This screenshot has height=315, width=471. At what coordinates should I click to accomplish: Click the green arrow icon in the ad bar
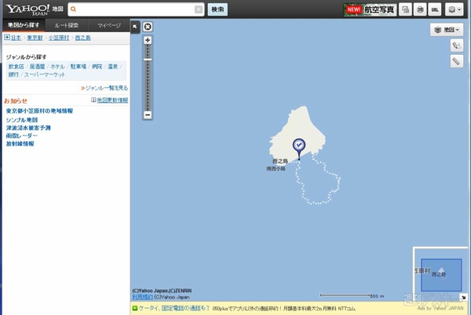(135, 308)
